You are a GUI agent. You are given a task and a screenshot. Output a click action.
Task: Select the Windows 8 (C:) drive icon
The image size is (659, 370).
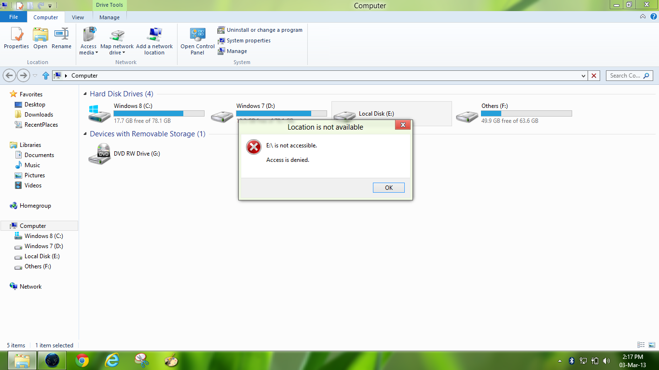100,114
